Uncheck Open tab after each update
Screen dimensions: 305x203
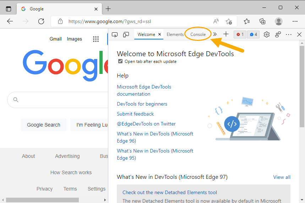(x=120, y=62)
